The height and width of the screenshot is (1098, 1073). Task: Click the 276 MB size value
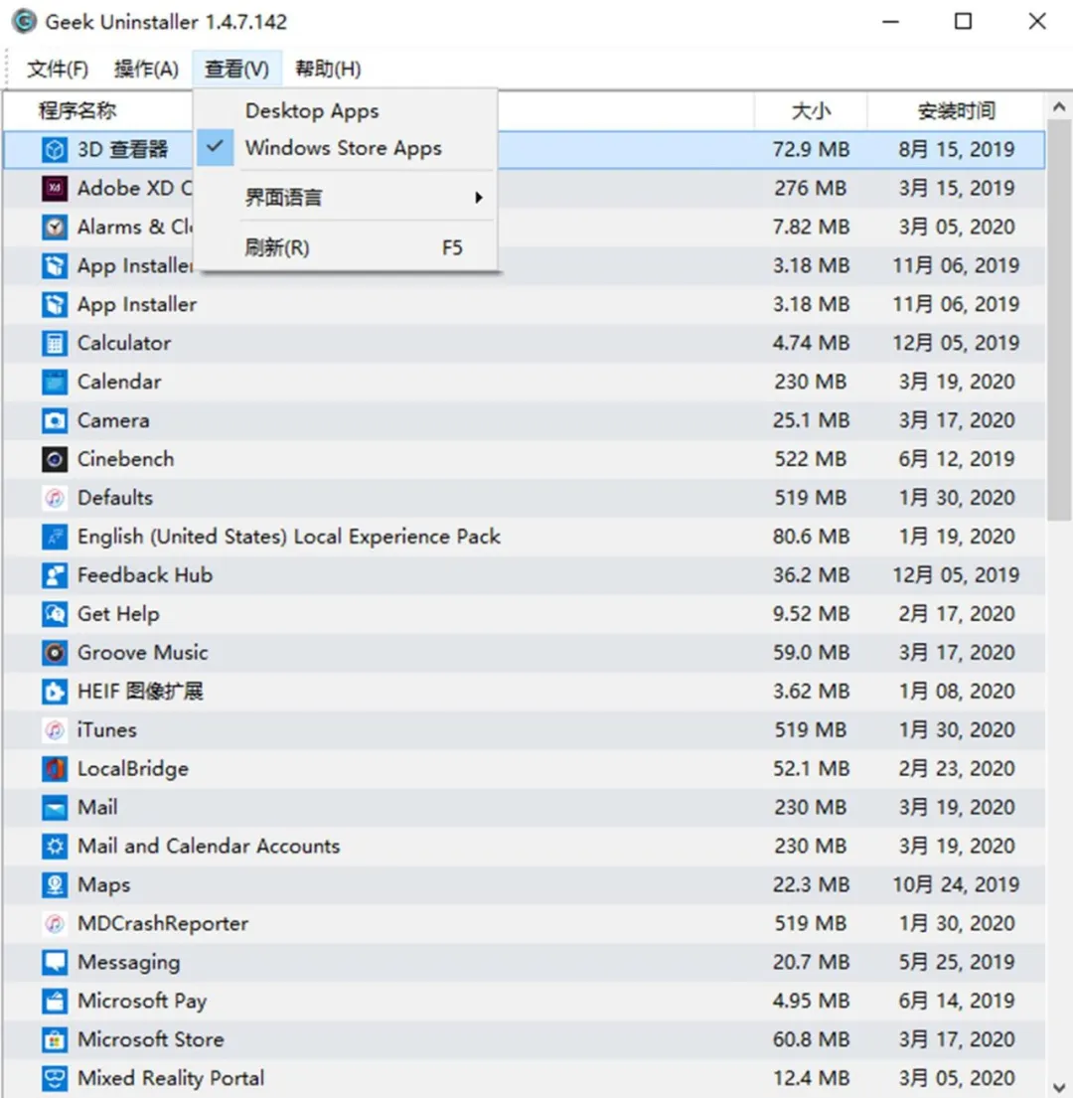tap(811, 189)
